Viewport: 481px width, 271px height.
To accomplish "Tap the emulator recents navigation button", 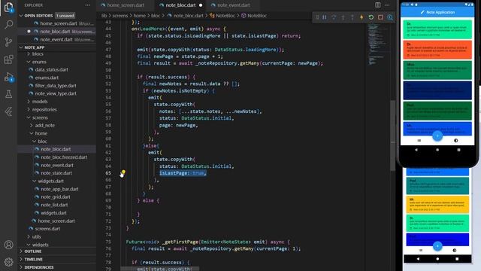I will (458, 150).
